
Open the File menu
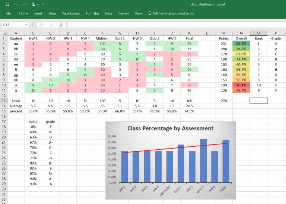click(8, 13)
